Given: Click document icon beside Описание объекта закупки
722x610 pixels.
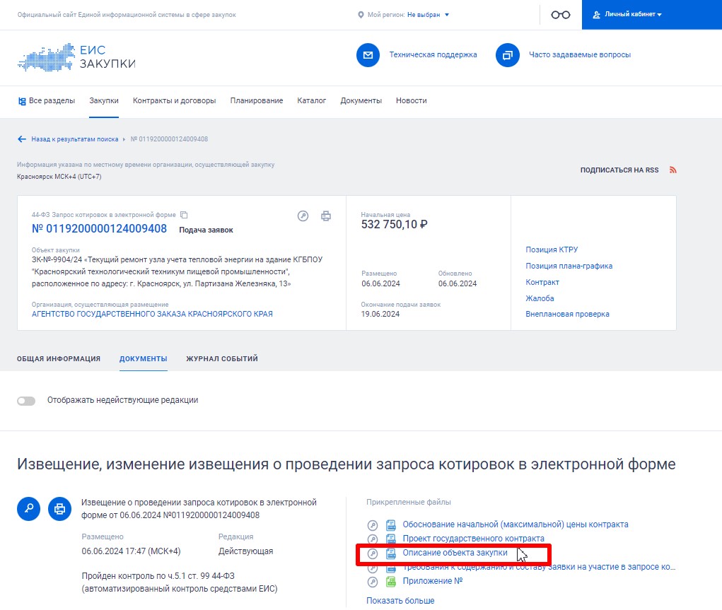Looking at the screenshot, I should (391, 553).
